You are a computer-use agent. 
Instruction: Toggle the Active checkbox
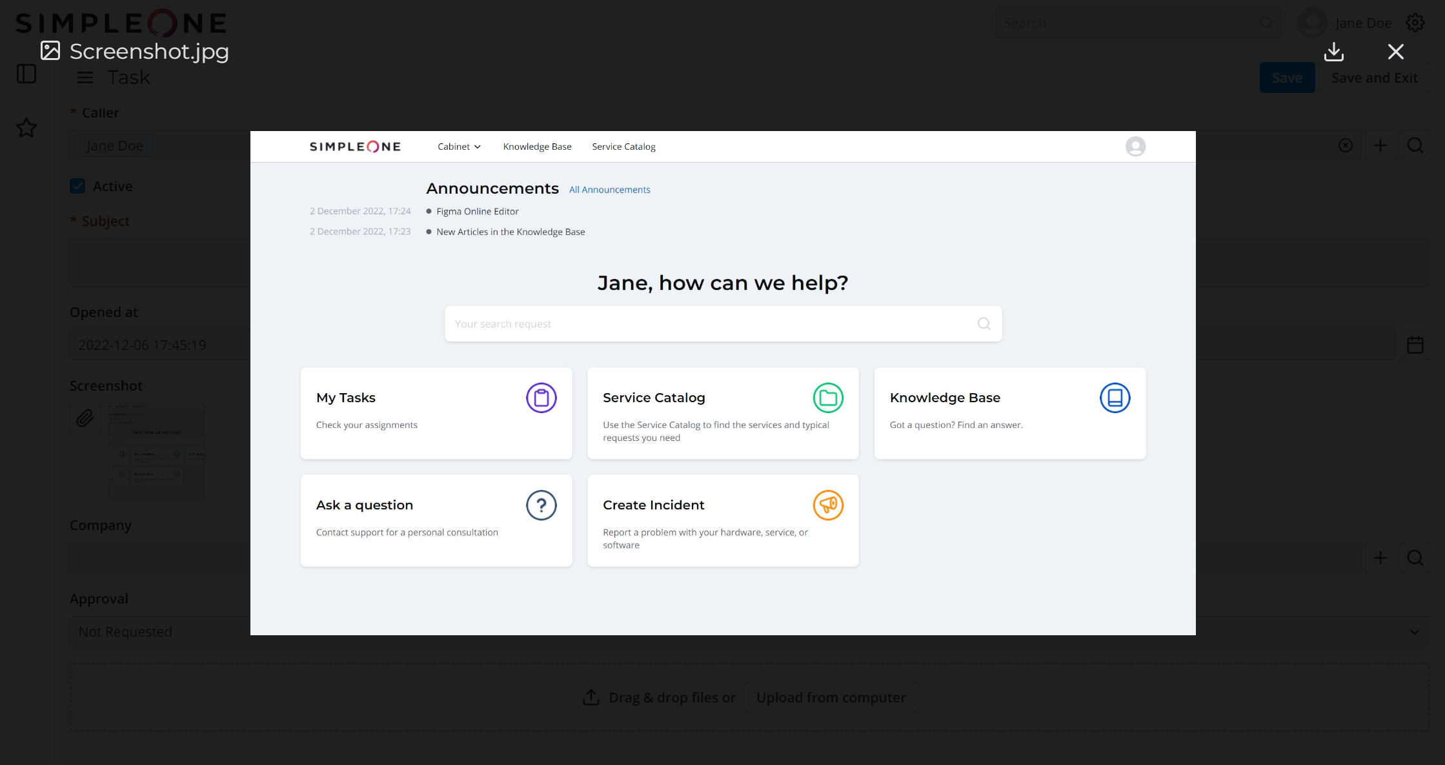(x=77, y=186)
